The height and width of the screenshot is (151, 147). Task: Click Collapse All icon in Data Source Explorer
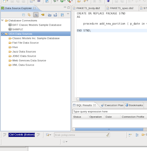(x=23, y=15)
